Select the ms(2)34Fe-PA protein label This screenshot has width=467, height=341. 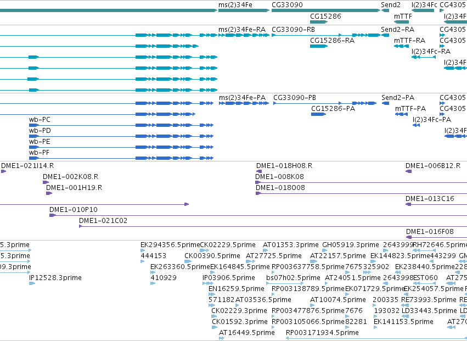242,98
